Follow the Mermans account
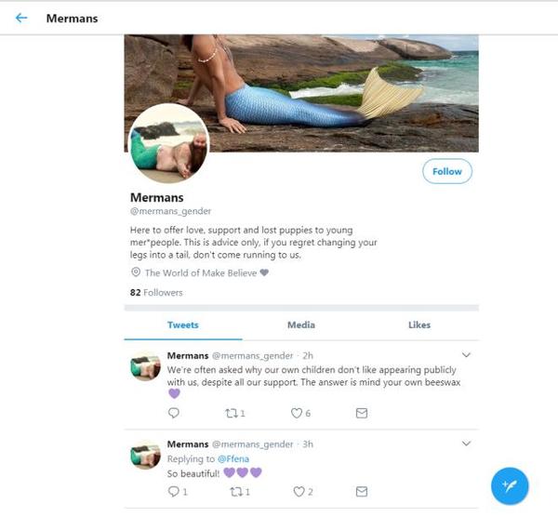 click(x=446, y=171)
